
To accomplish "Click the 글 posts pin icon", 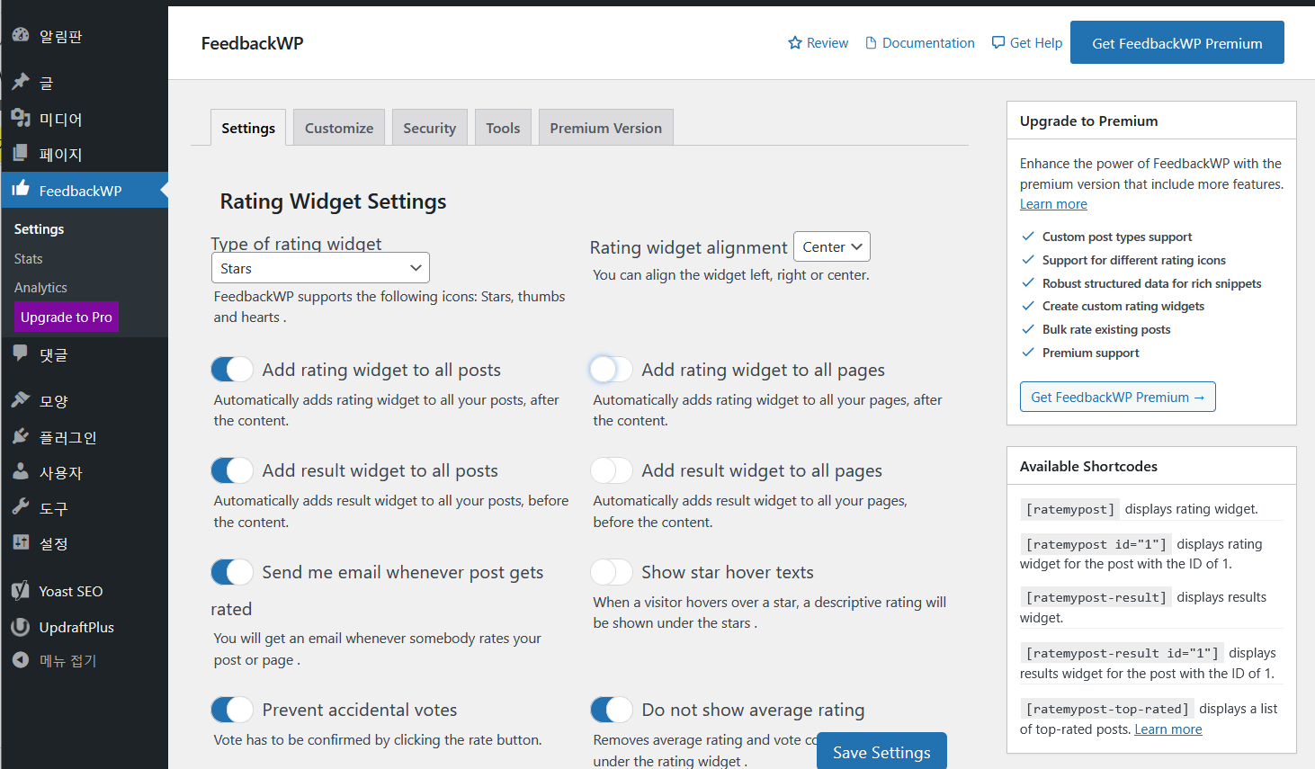I will (x=21, y=82).
